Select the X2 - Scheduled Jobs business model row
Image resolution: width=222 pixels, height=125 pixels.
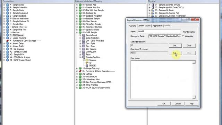tap(91, 80)
